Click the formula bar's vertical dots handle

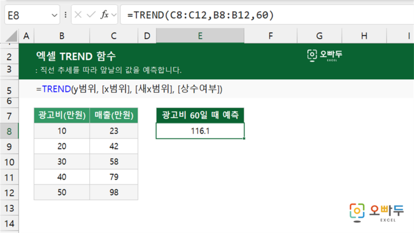pos(65,15)
